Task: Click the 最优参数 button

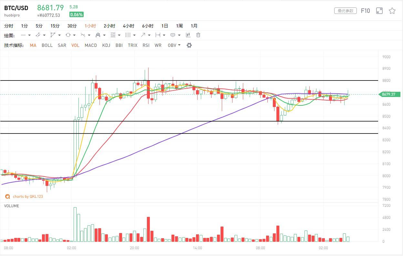Action: [x=346, y=11]
